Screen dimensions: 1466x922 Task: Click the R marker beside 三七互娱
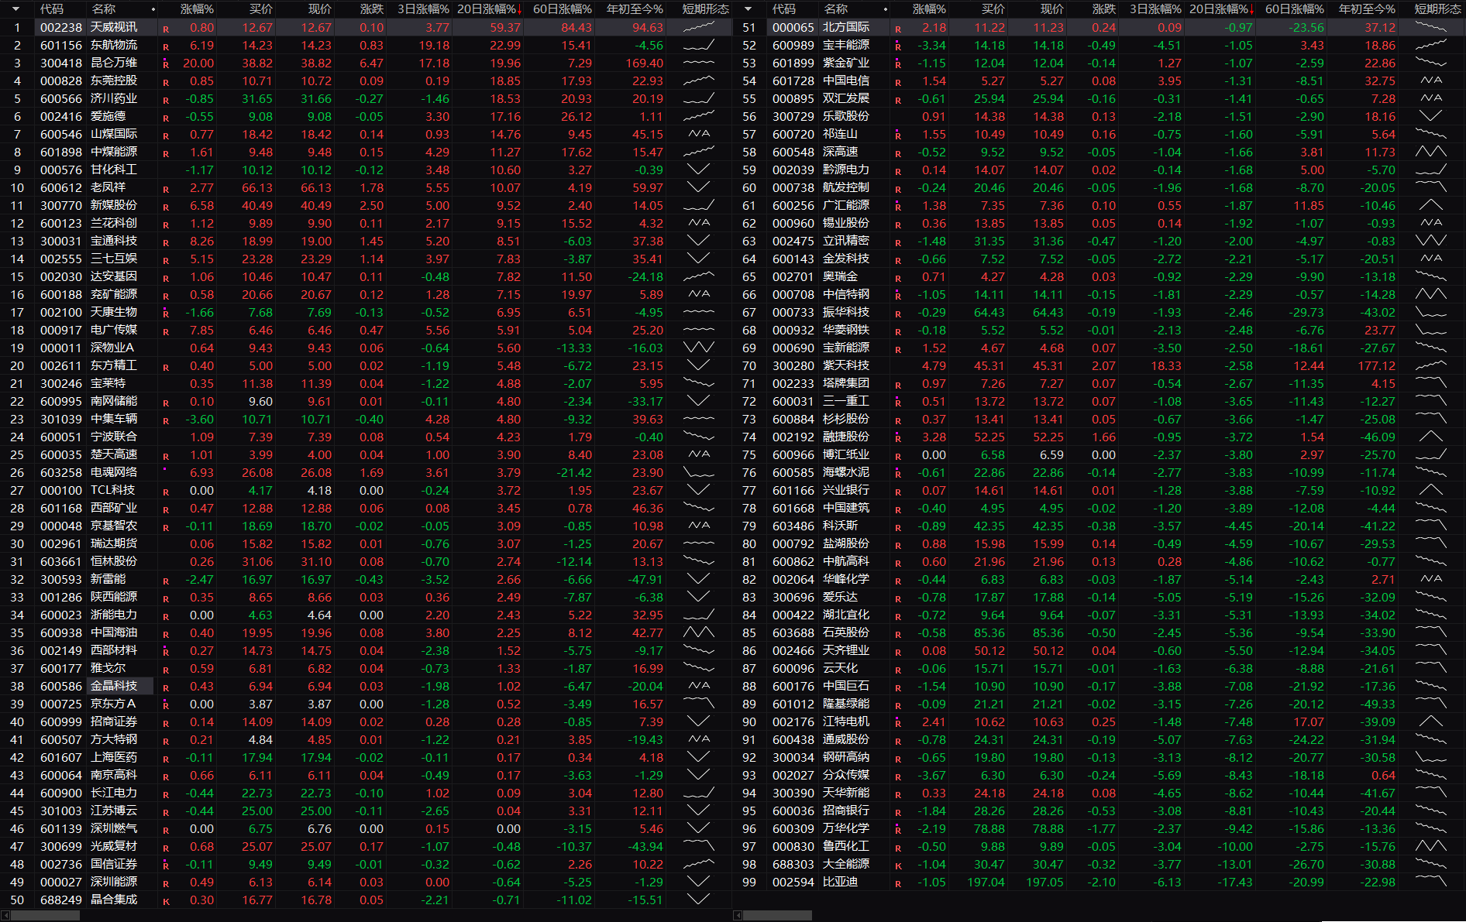pos(166,260)
